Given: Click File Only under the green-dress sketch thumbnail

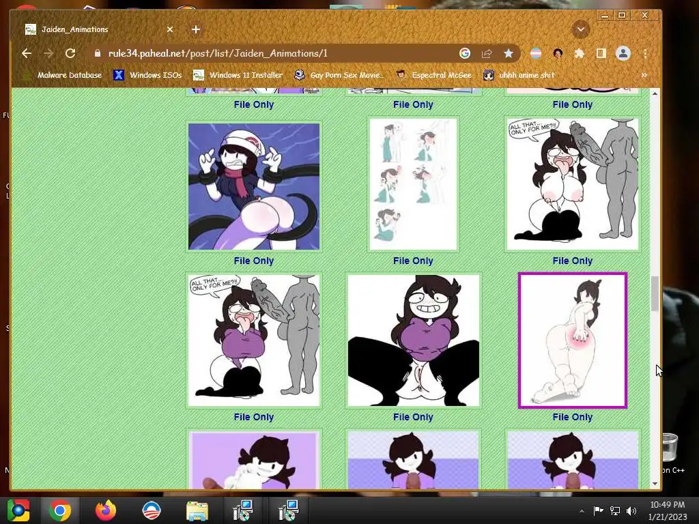Looking at the screenshot, I should 413,261.
